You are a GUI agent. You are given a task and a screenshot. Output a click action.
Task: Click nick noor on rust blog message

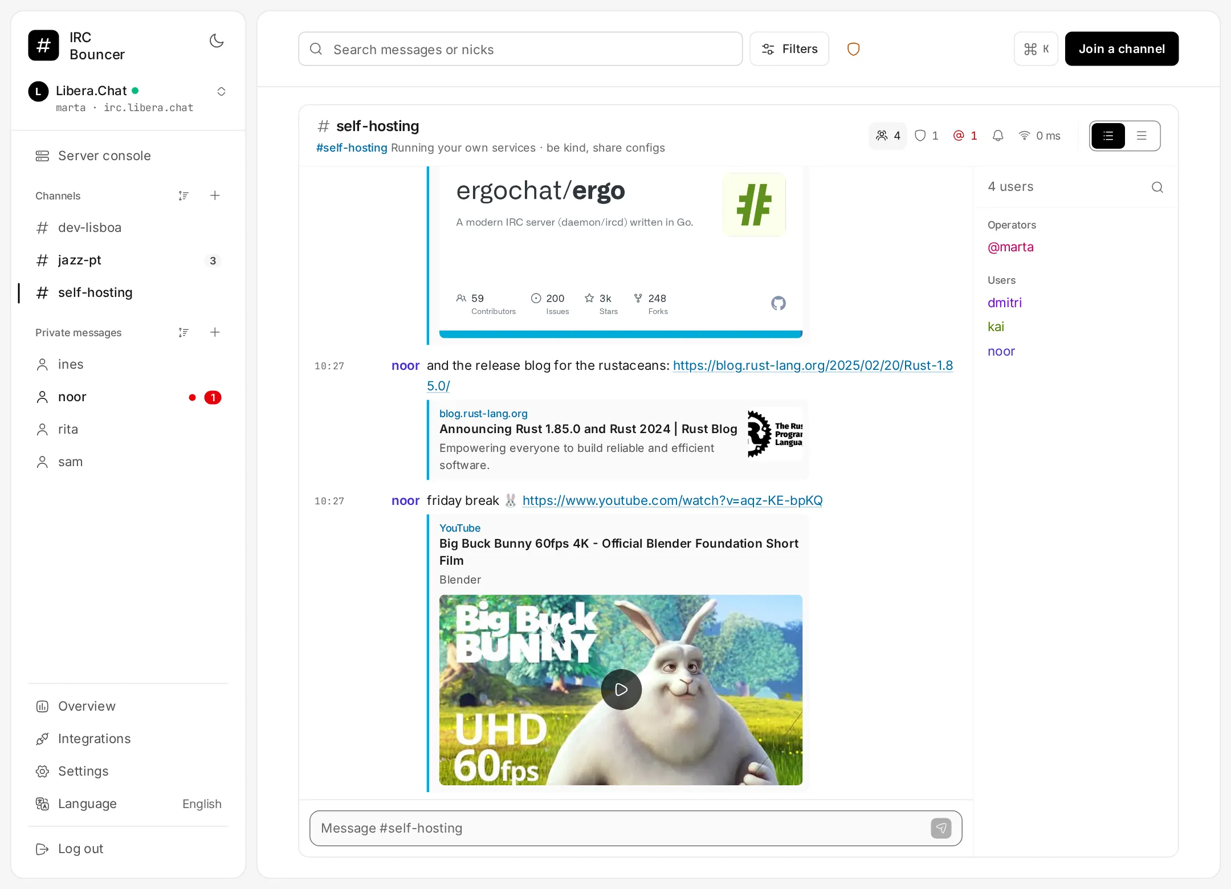point(405,365)
